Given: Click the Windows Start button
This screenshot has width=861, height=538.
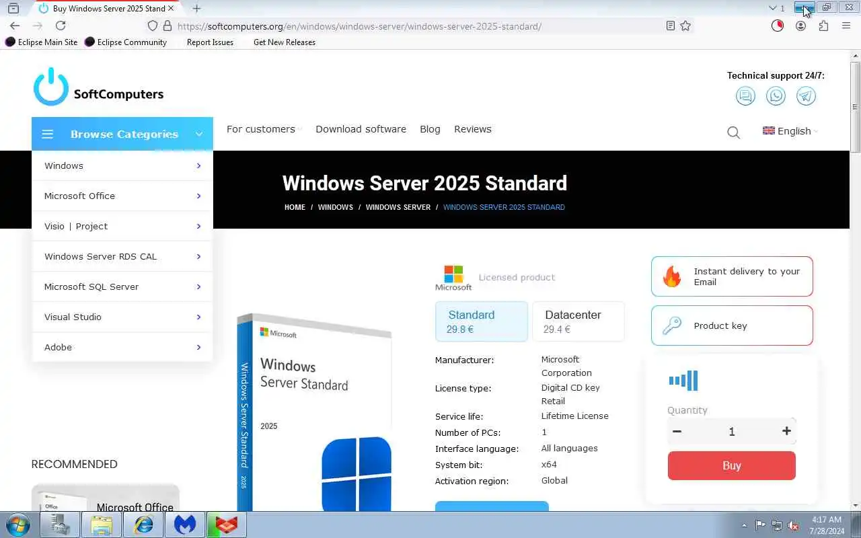Looking at the screenshot, I should click(18, 525).
